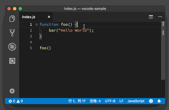Click the function keyword on line 1
Viewport: 169px width, 110px height.
(x=49, y=25)
